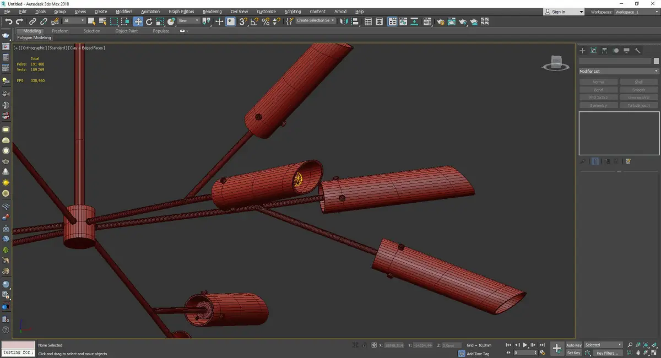Viewport: 661px width, 358px height.
Task: Switch to the Freeform ribbon tab
Action: click(60, 31)
